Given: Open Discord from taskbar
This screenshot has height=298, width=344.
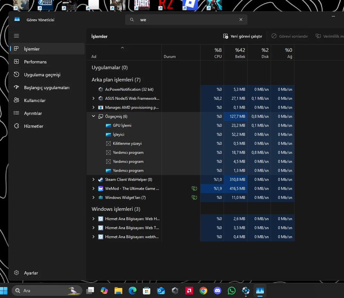Looking at the screenshot, I should tap(218, 291).
